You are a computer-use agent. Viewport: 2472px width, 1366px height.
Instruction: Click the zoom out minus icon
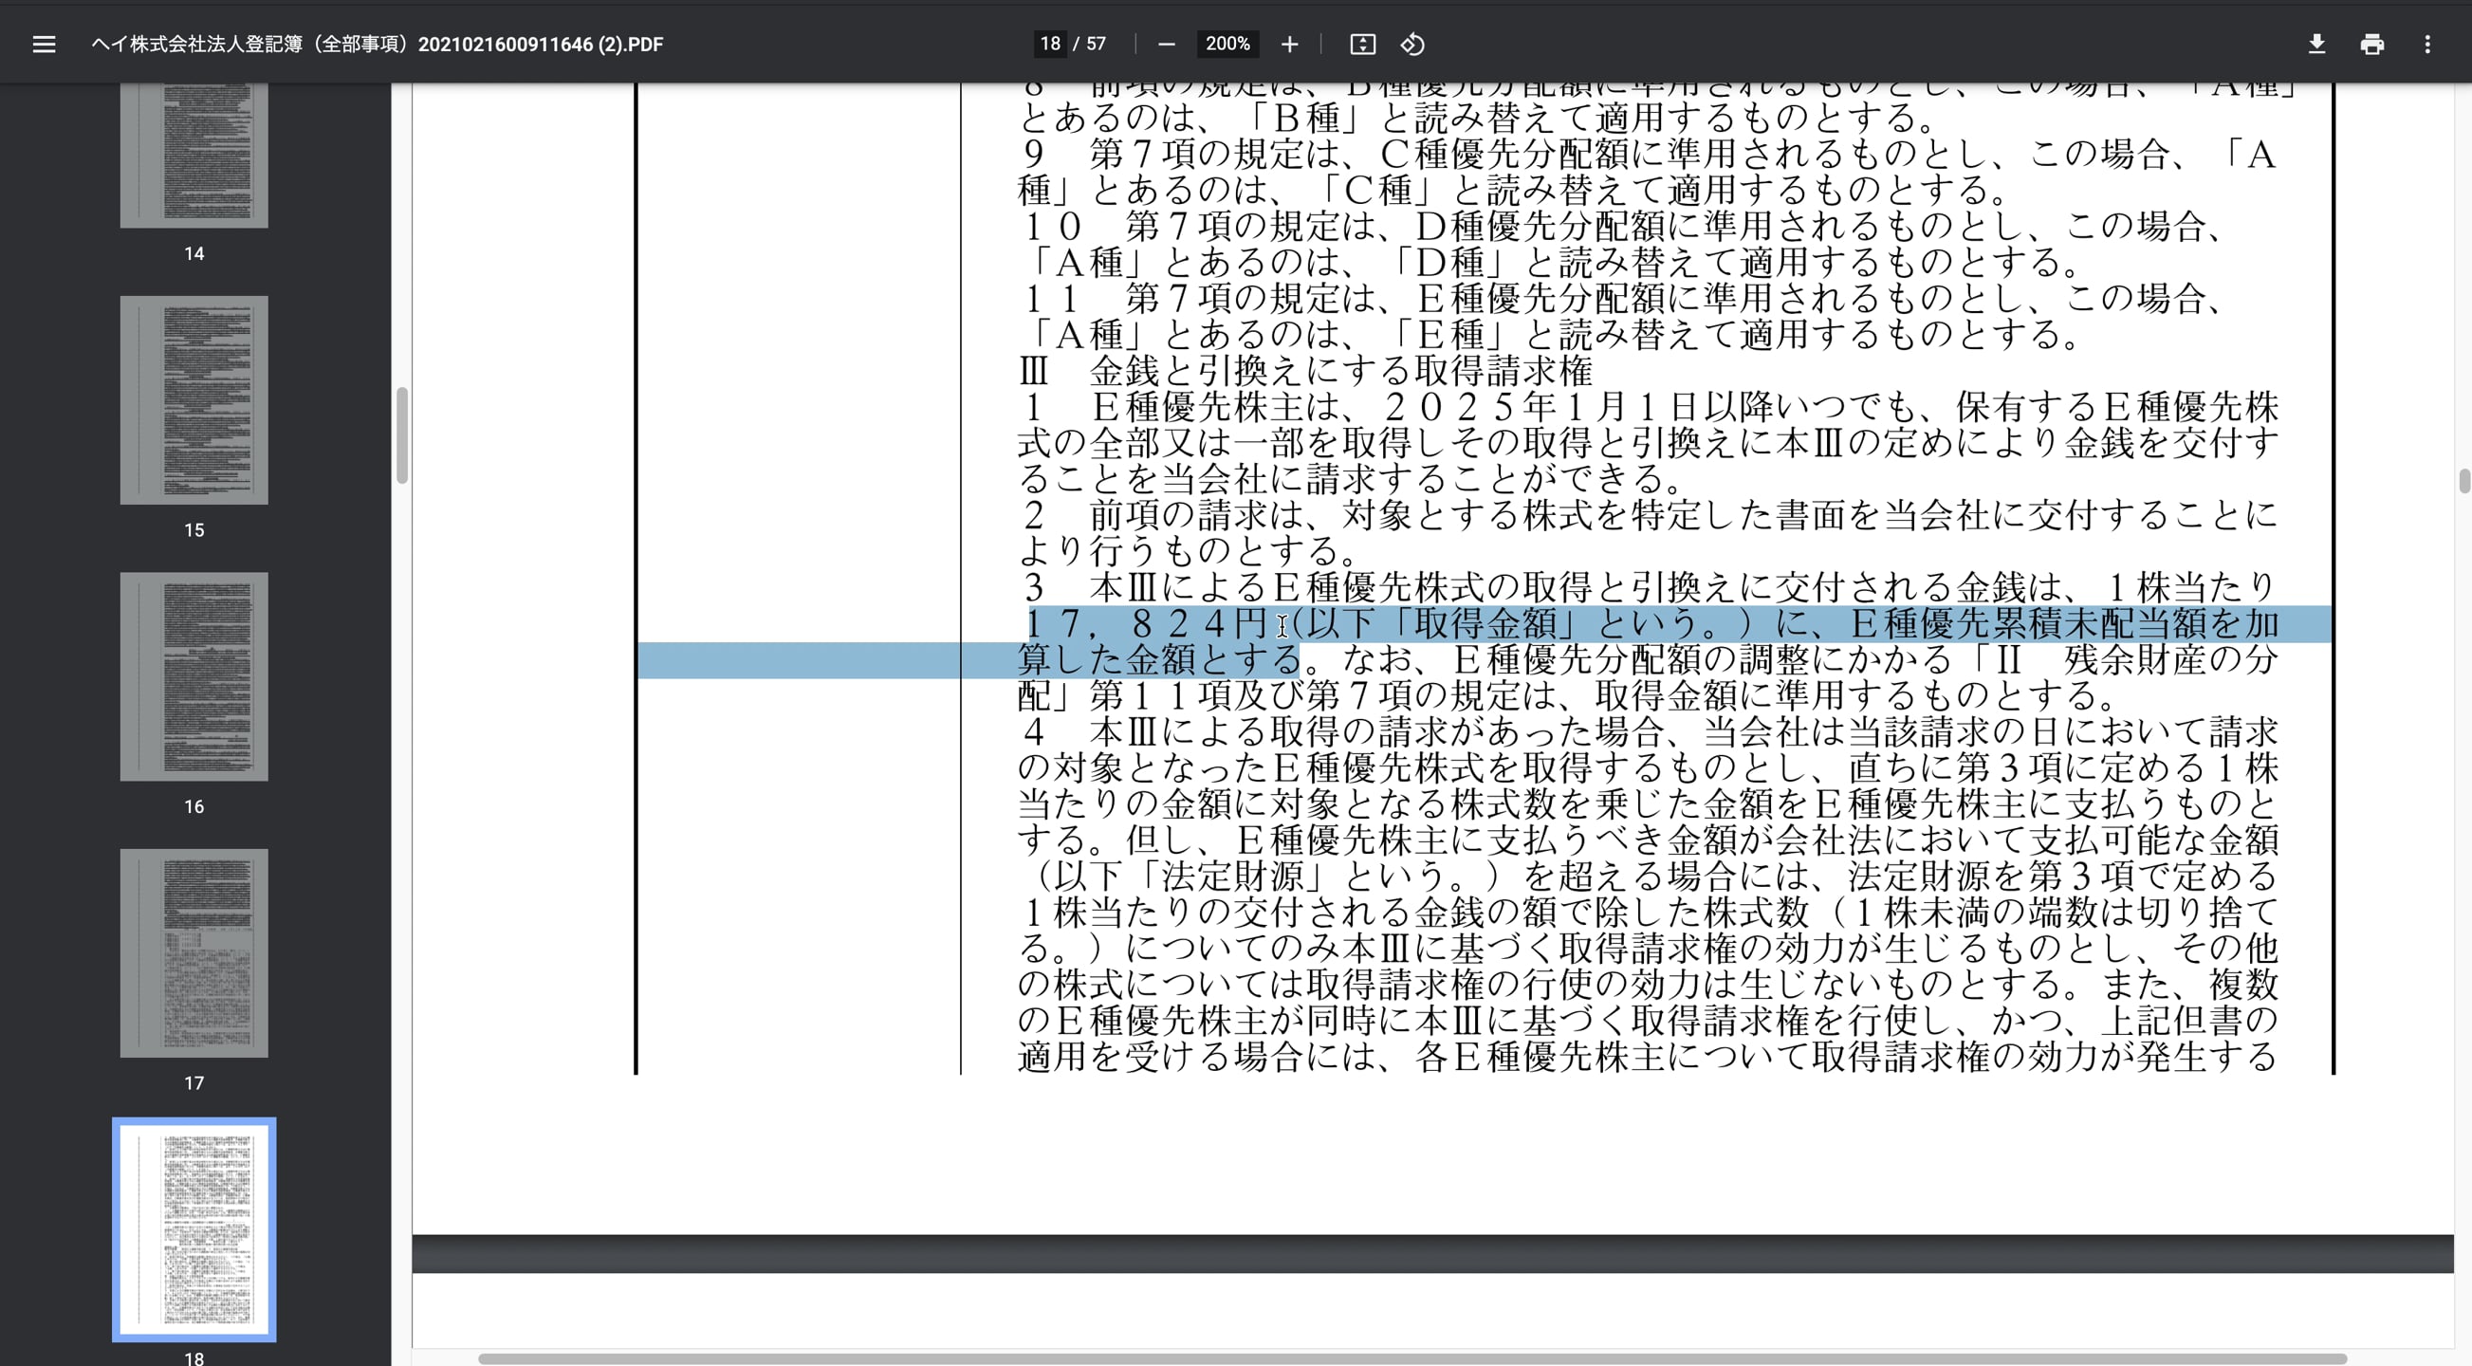(x=1166, y=45)
